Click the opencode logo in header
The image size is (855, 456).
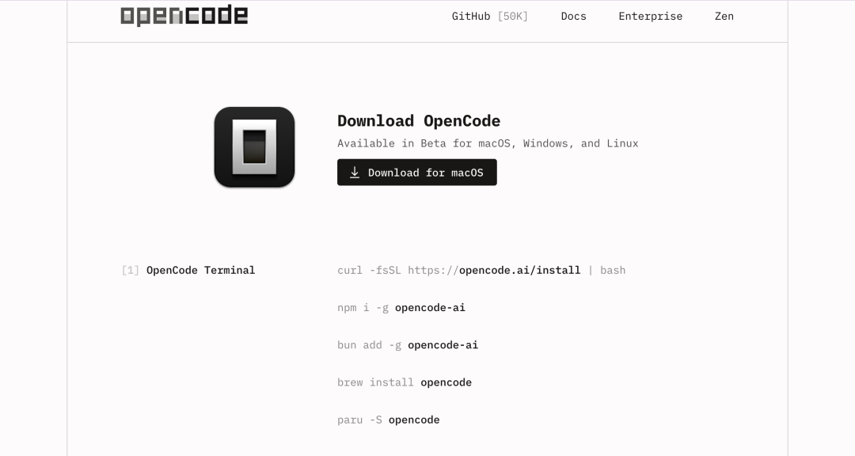coord(184,15)
